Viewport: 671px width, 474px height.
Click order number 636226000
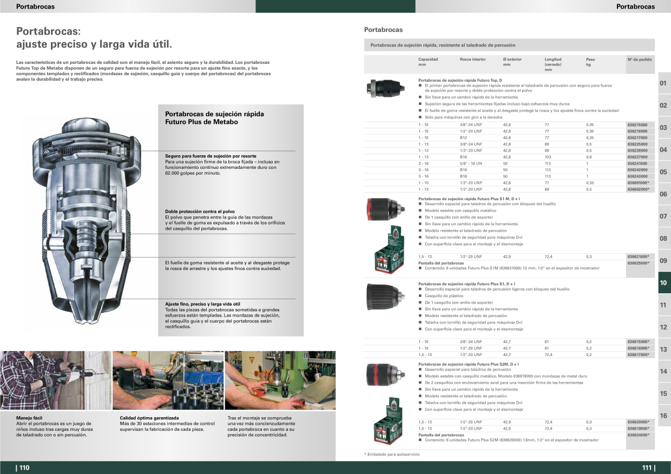(x=637, y=150)
